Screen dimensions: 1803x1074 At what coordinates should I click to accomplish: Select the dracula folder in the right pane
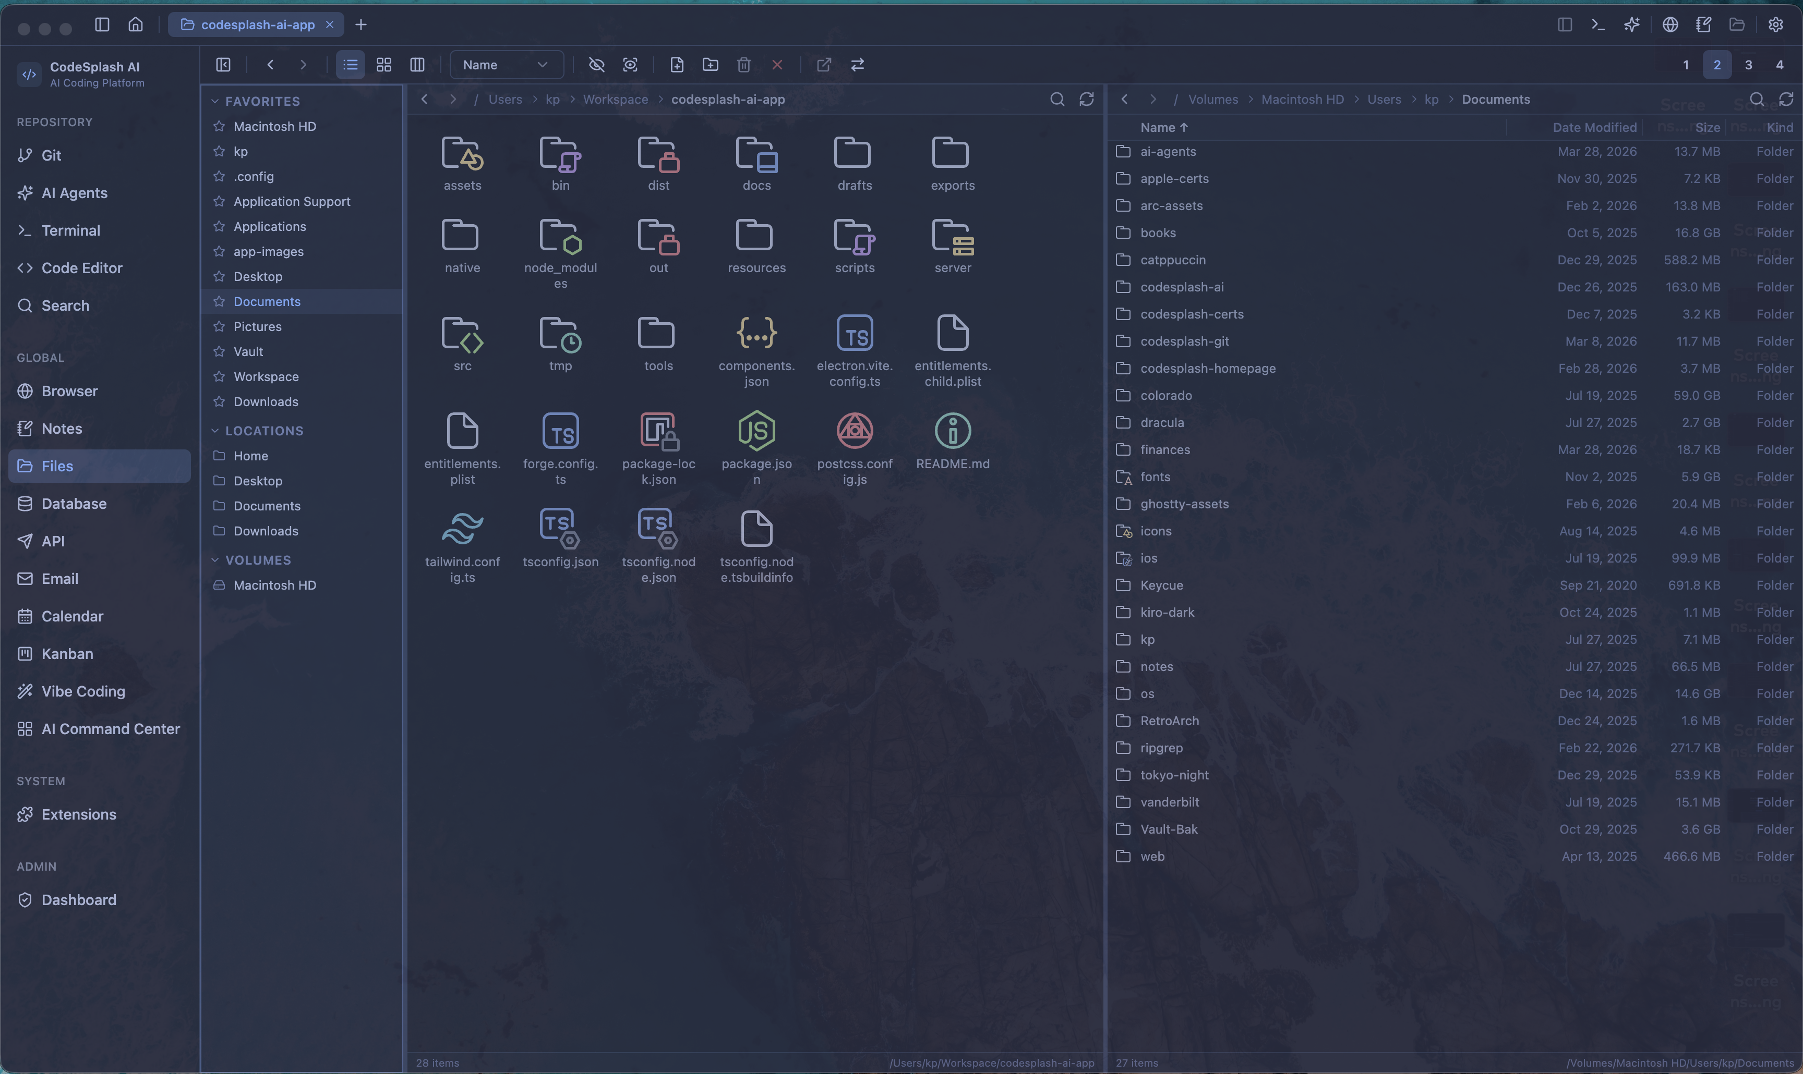coord(1162,422)
